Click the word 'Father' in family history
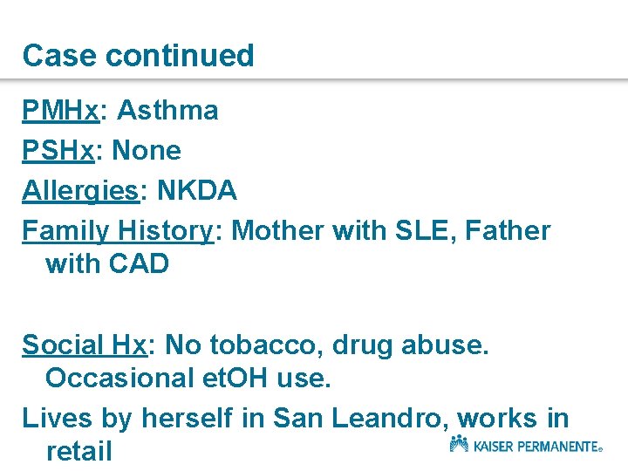 point(506,230)
